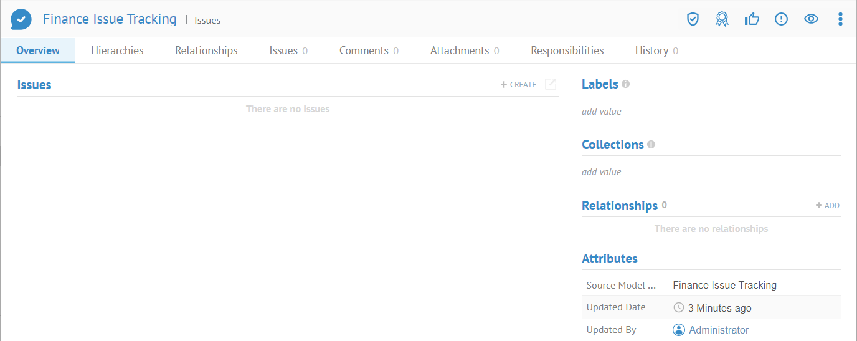View the History tab
Screen dimensions: 857x341
656,50
